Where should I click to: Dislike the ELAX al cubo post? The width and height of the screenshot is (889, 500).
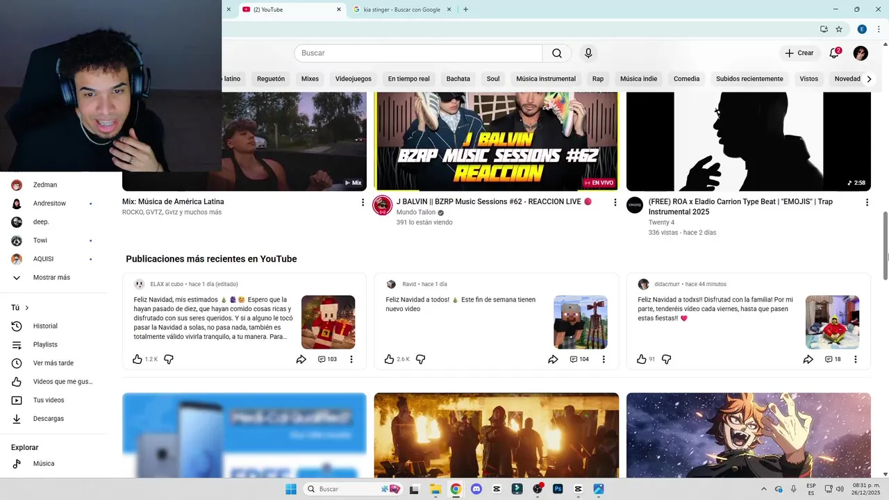coord(169,359)
